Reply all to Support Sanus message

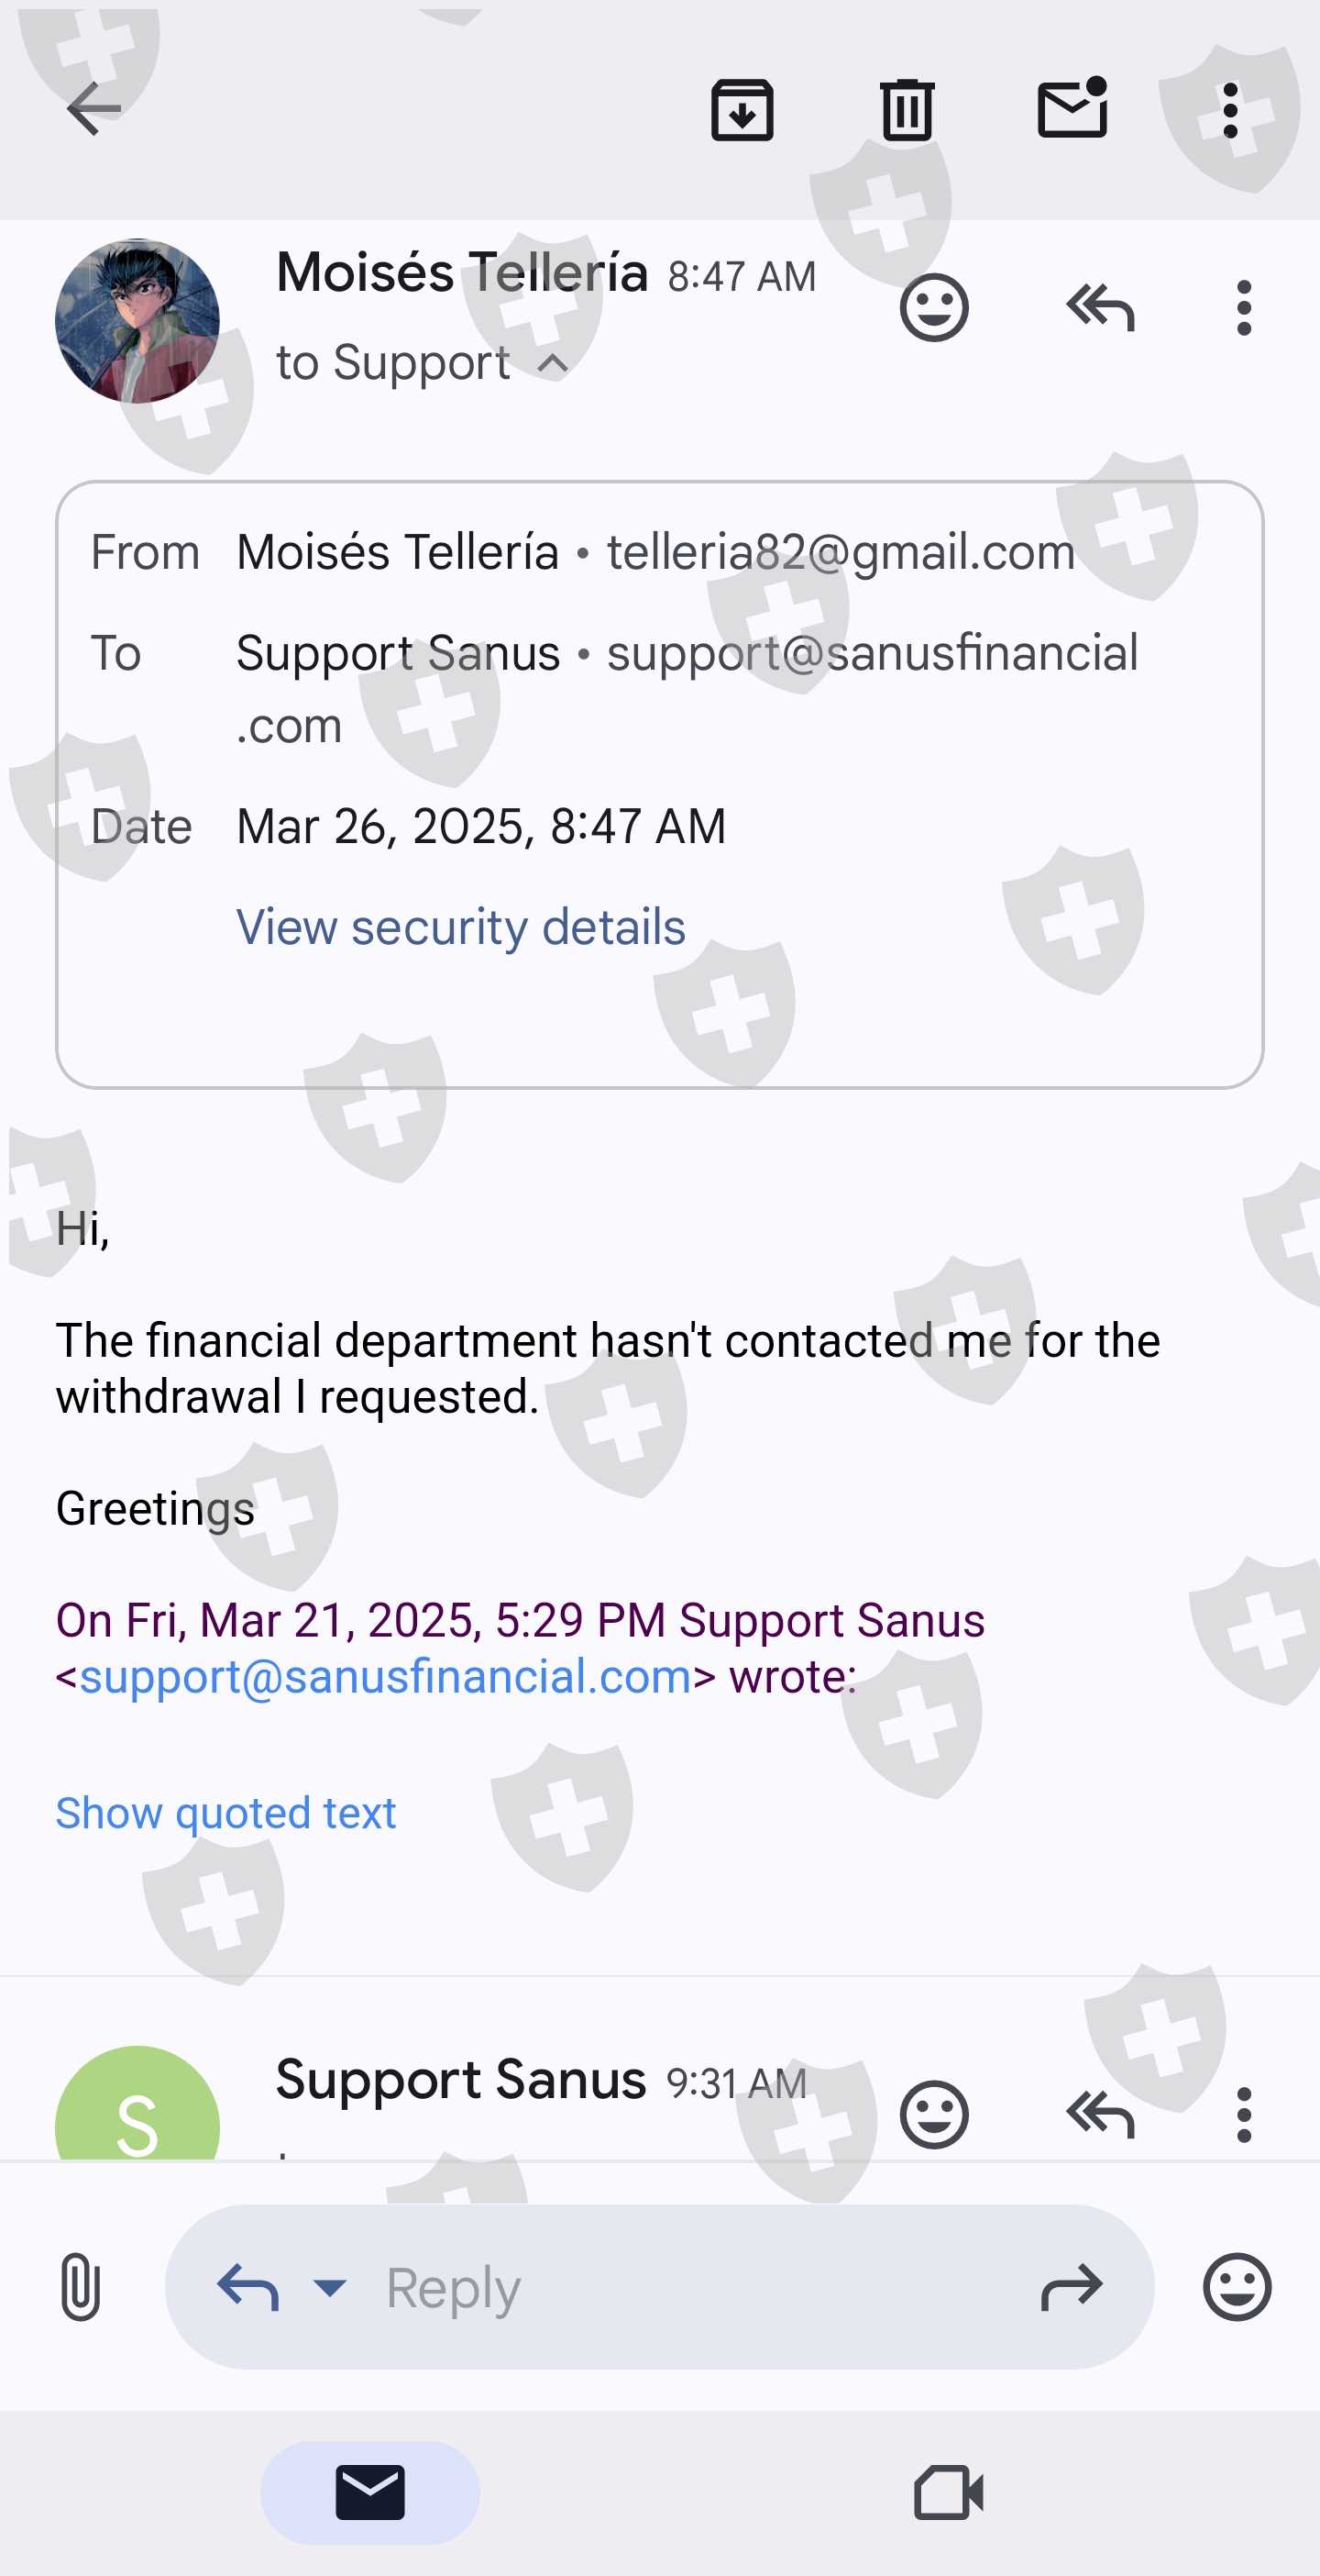1099,2114
